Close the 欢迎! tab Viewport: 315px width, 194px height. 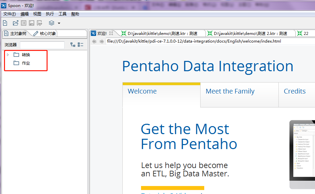coord(111,33)
